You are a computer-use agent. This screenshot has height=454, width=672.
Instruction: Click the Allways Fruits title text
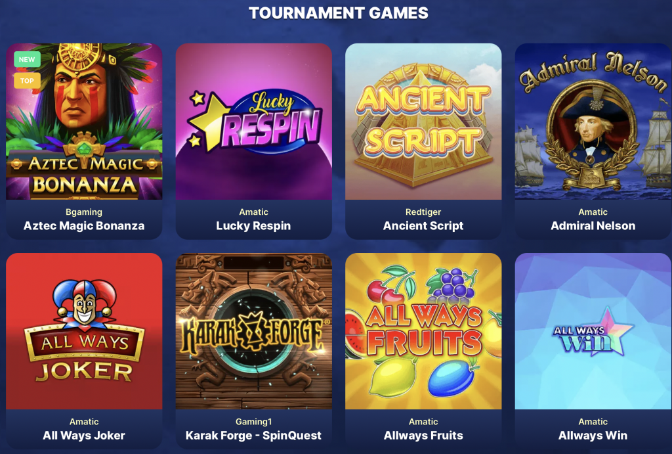click(423, 436)
